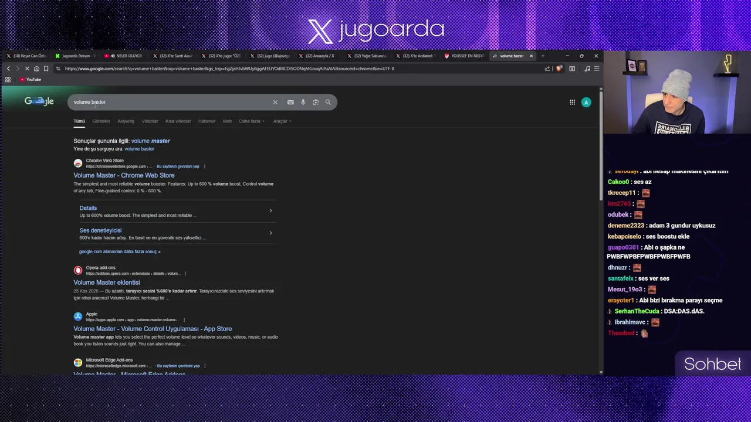Click chat username 'SerhanTheCuda'
The width and height of the screenshot is (751, 422).
point(637,311)
